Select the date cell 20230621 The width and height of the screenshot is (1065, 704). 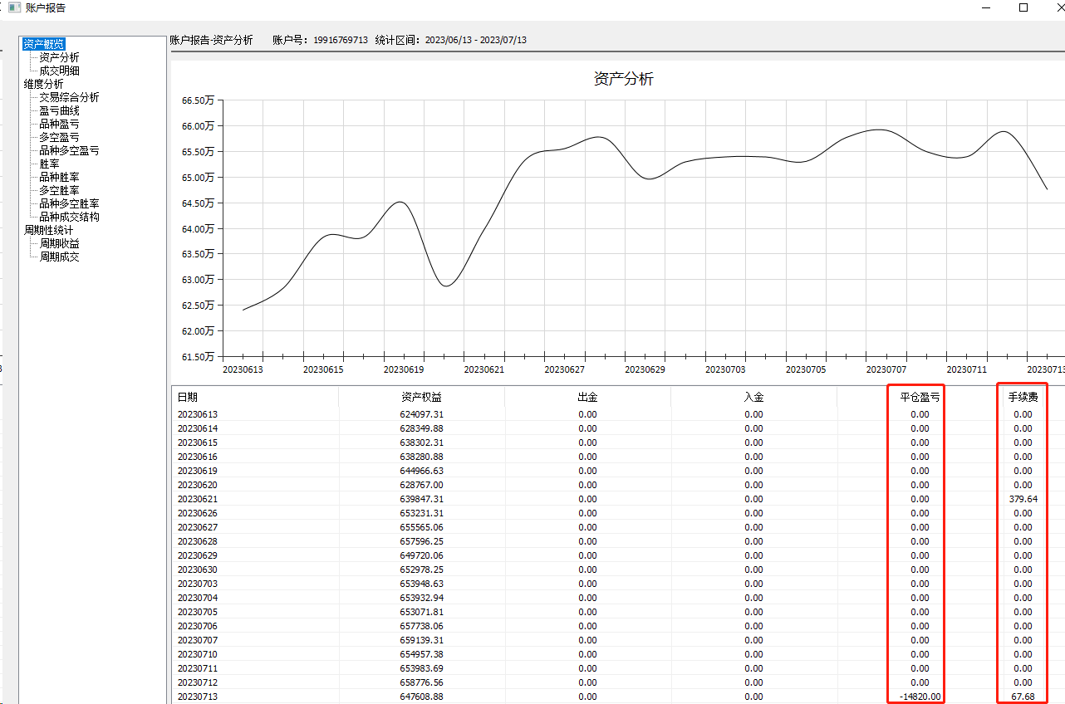197,499
